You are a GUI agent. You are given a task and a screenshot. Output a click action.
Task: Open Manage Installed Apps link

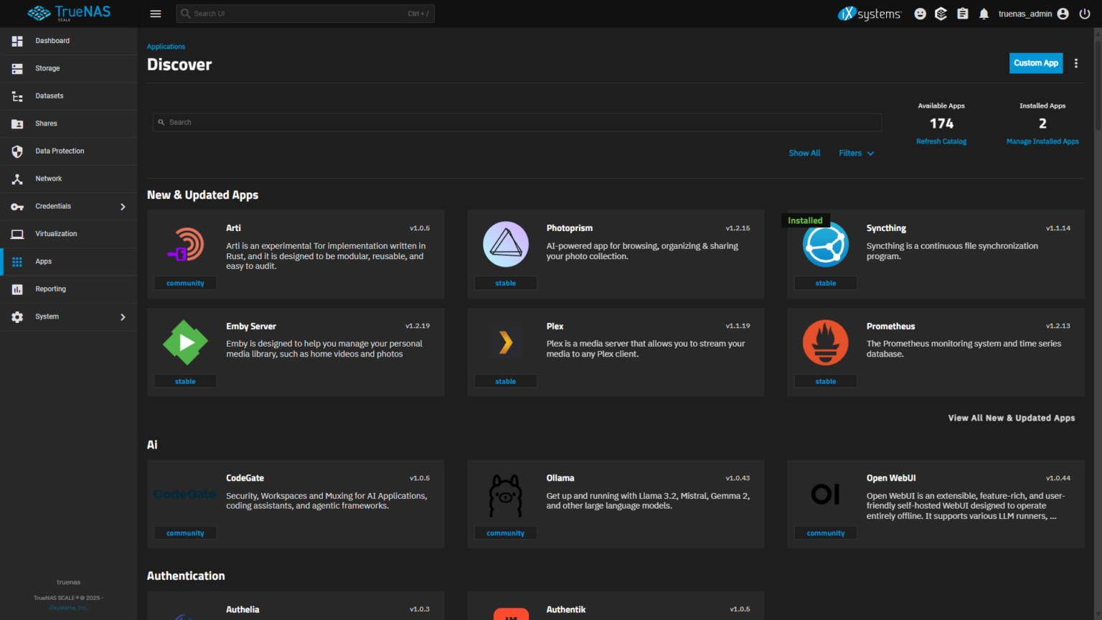[x=1042, y=141]
